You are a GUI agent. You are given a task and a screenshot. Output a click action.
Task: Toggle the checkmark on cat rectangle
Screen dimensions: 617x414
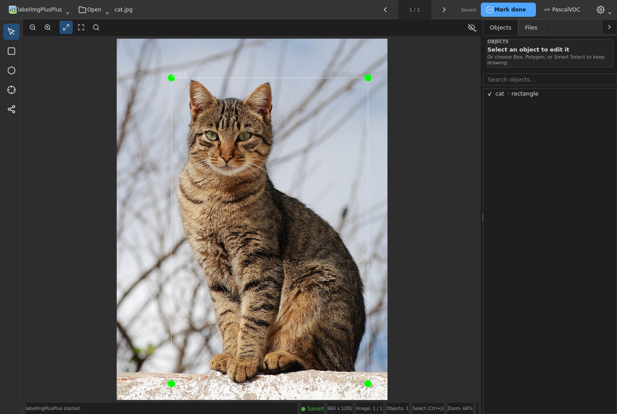(x=490, y=94)
